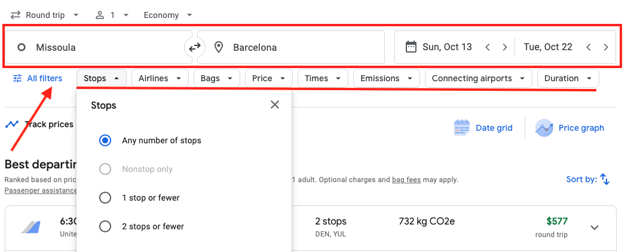Open the Connecting airports filter
The image size is (634, 252).
point(478,78)
